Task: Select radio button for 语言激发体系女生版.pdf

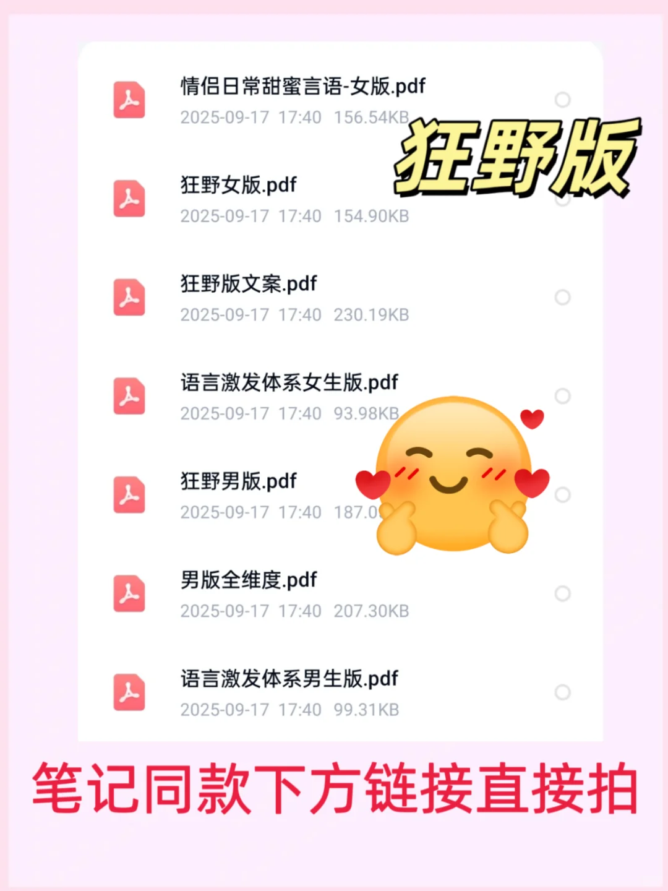Action: [562, 396]
